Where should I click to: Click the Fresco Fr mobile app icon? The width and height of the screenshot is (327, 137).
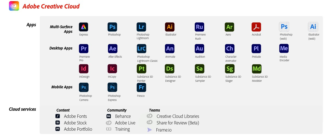tap(141, 87)
